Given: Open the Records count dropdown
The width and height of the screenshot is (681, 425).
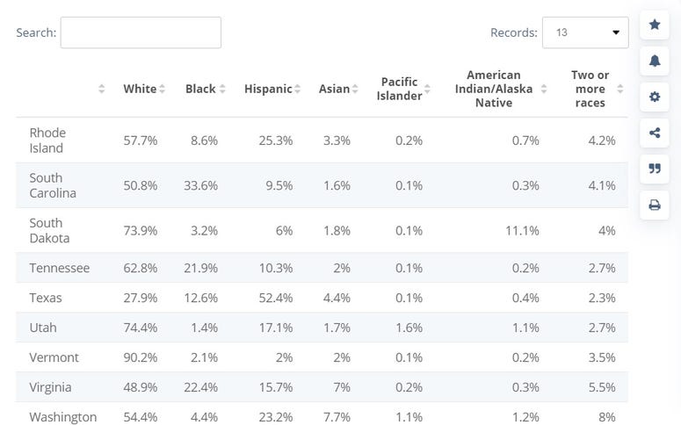Looking at the screenshot, I should [x=585, y=32].
